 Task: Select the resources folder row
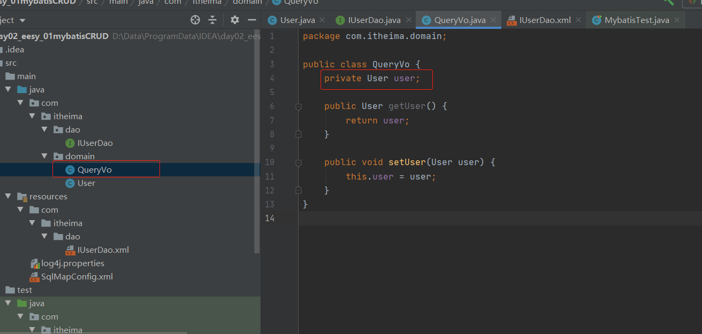pyautogui.click(x=130, y=197)
